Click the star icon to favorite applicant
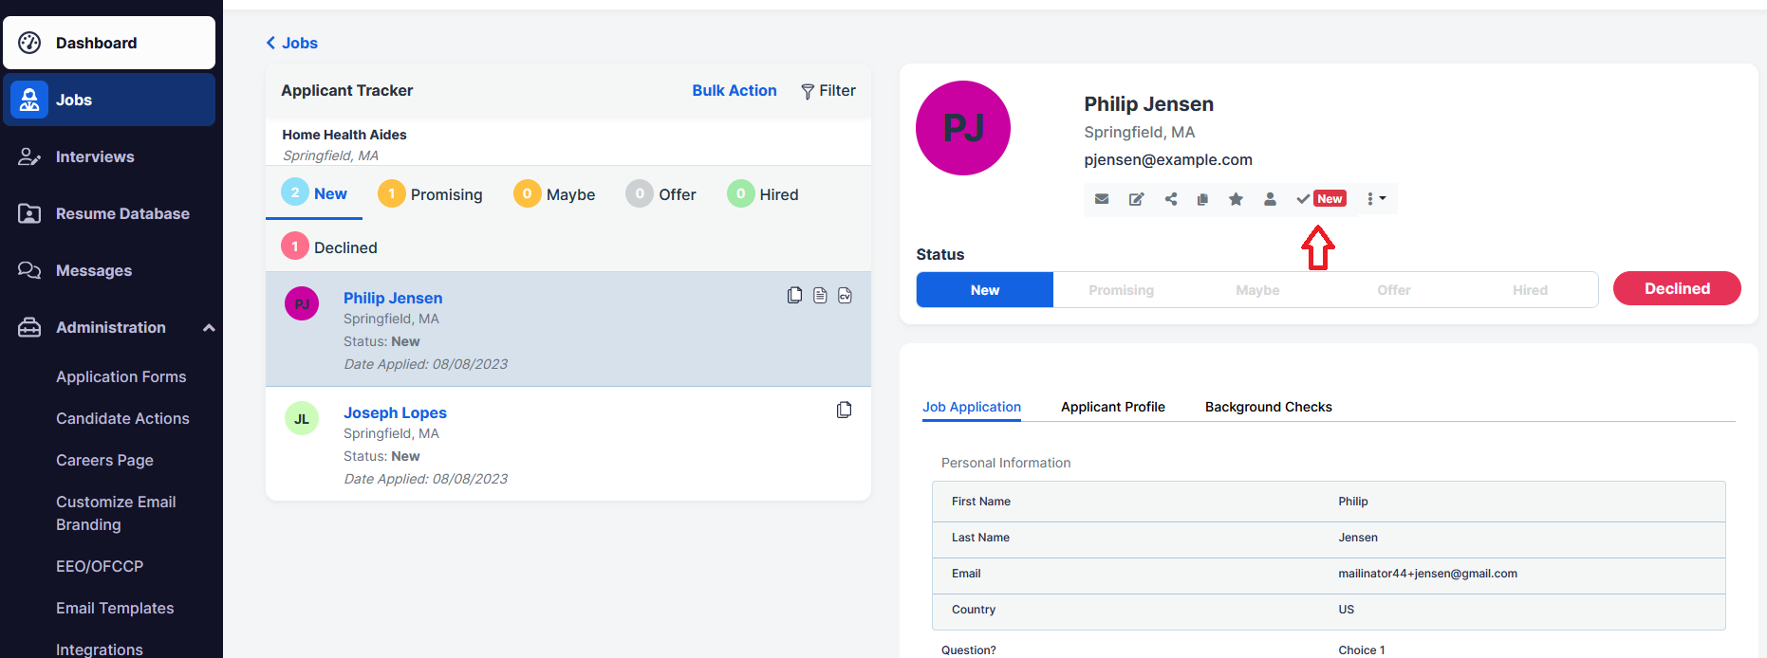The height and width of the screenshot is (658, 1767). pos(1236,199)
